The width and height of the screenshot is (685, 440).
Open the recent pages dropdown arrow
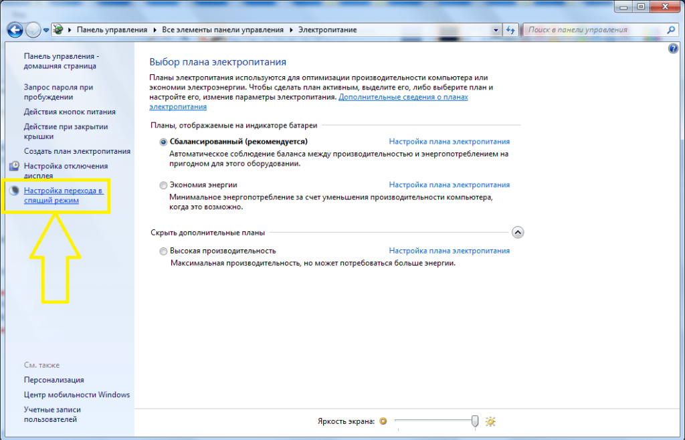(46, 30)
